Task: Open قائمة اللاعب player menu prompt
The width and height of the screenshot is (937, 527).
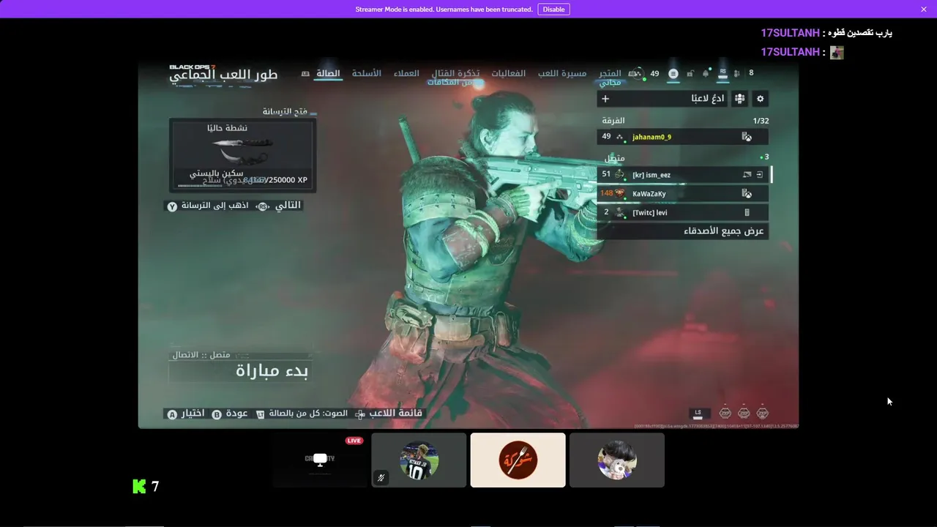Action: tap(389, 414)
